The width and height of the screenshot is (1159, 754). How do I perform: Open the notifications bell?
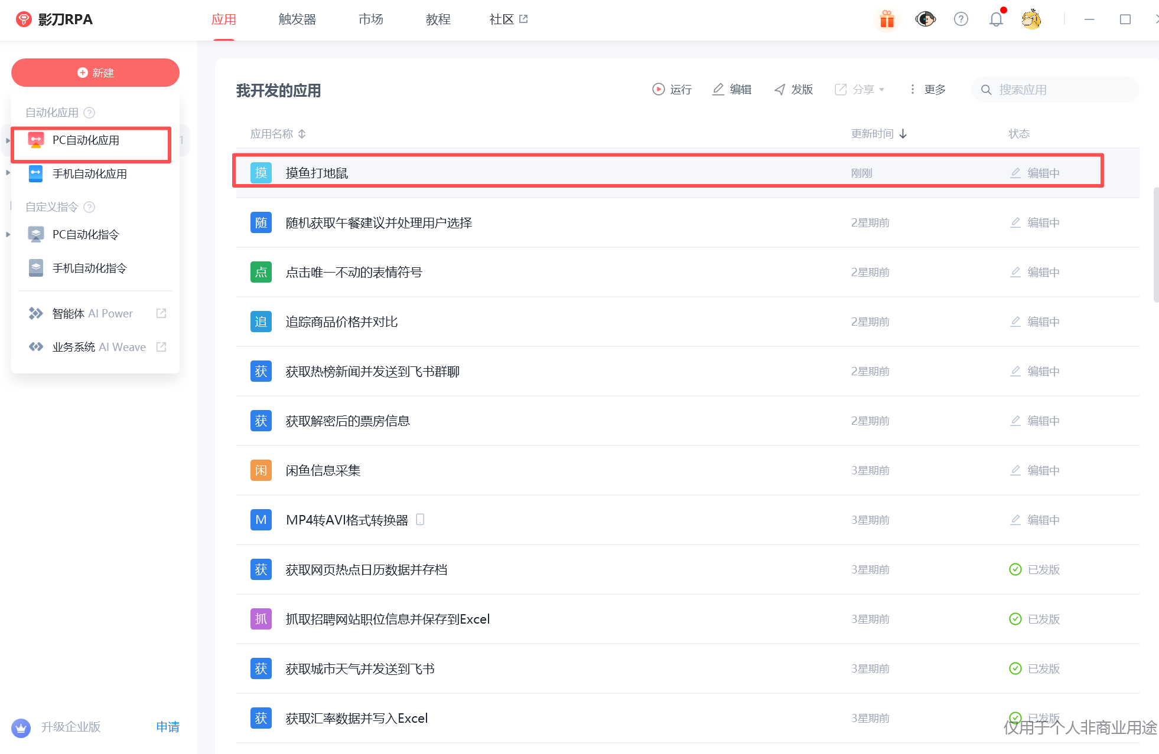tap(996, 19)
